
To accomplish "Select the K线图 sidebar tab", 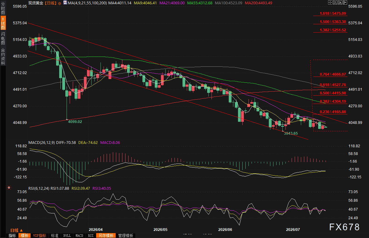I will click(3, 23).
